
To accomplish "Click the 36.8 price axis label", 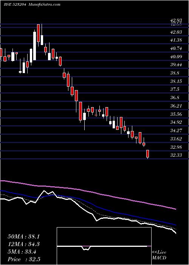I will pos(175,98).
